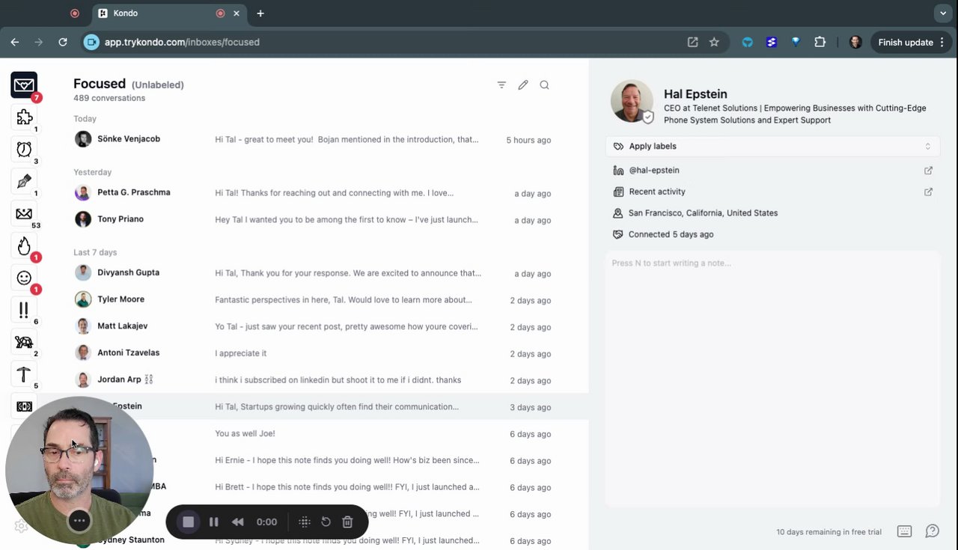Open keyboard shortcuts icon at bottom right
958x550 pixels.
[904, 531]
